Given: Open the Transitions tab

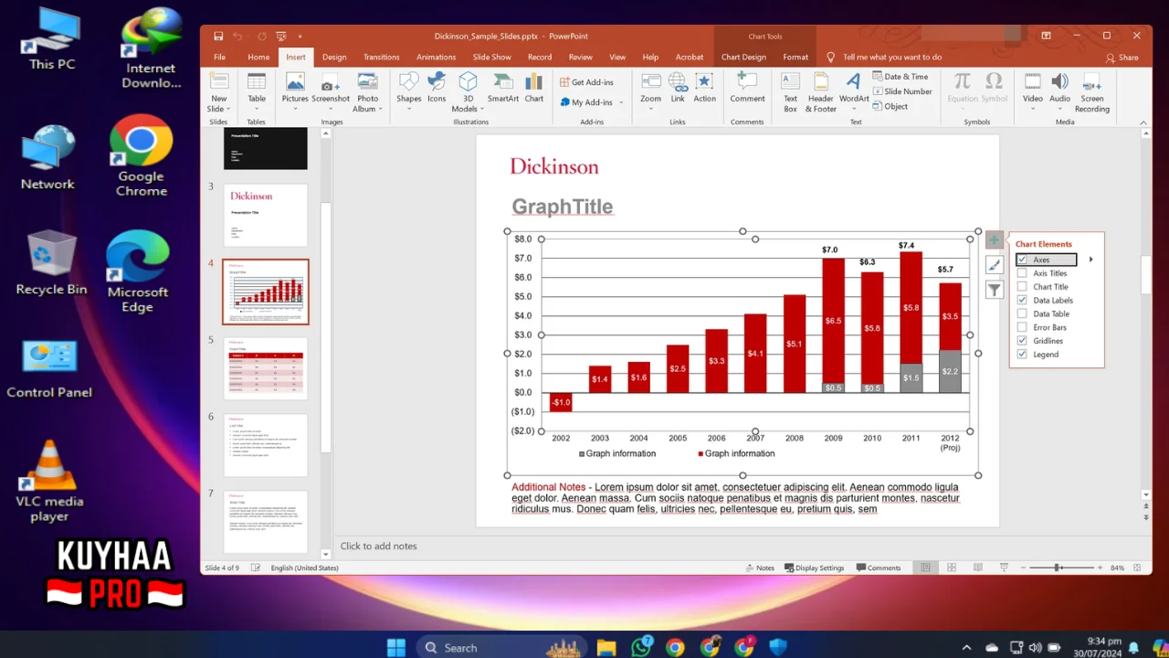Looking at the screenshot, I should [x=381, y=57].
